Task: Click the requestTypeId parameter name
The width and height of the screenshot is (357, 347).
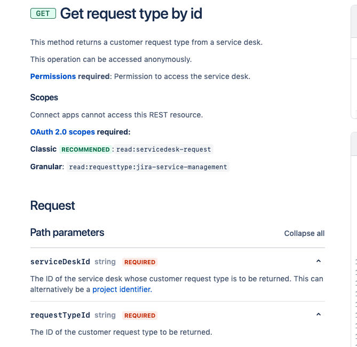Action: pos(60,315)
